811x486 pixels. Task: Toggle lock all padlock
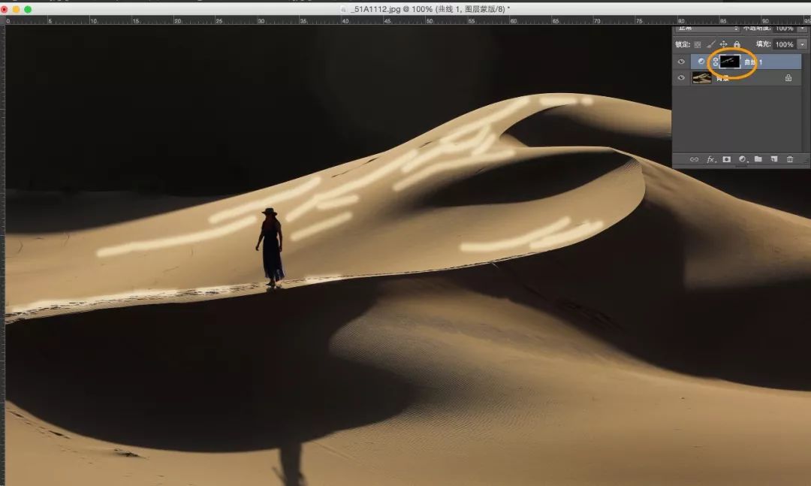(x=737, y=44)
